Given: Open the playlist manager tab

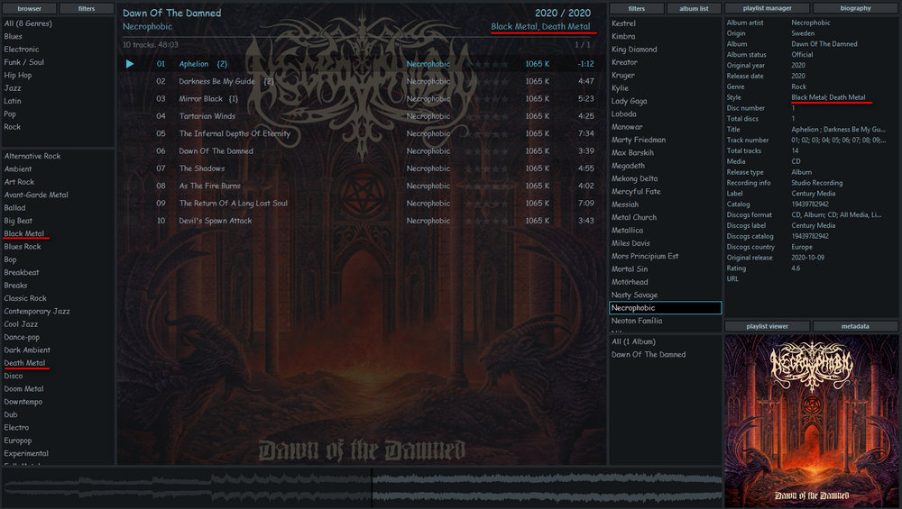Looking at the screenshot, I should tap(767, 8).
